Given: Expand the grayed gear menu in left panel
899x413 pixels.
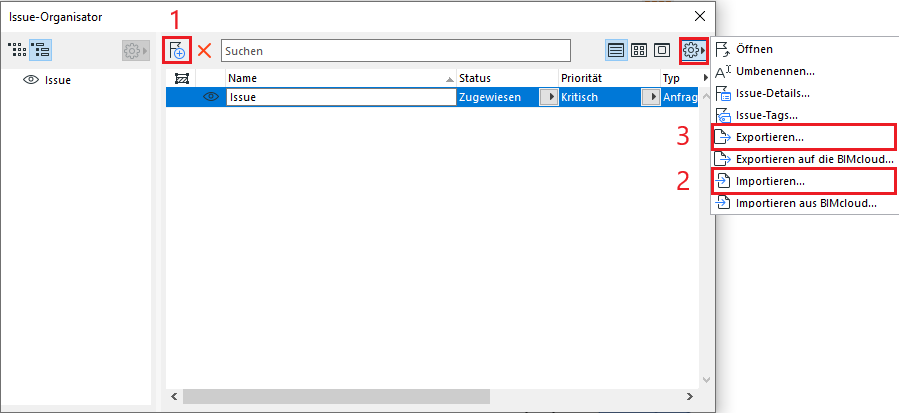Looking at the screenshot, I should click(135, 50).
